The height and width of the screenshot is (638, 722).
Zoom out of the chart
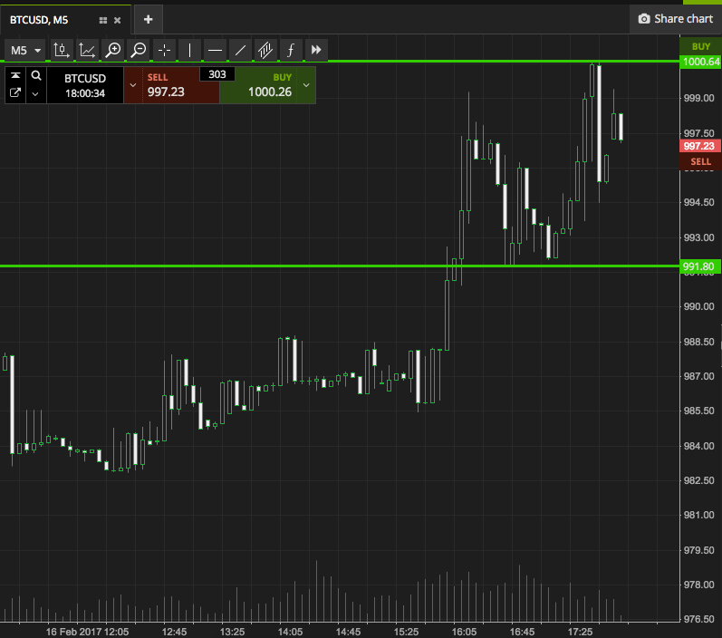click(138, 50)
